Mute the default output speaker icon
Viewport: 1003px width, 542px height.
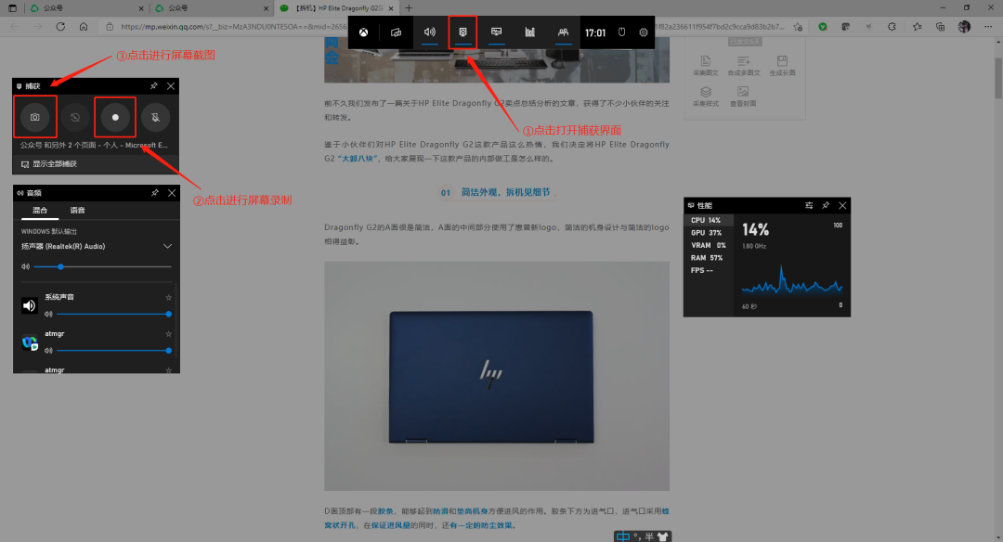(26, 266)
